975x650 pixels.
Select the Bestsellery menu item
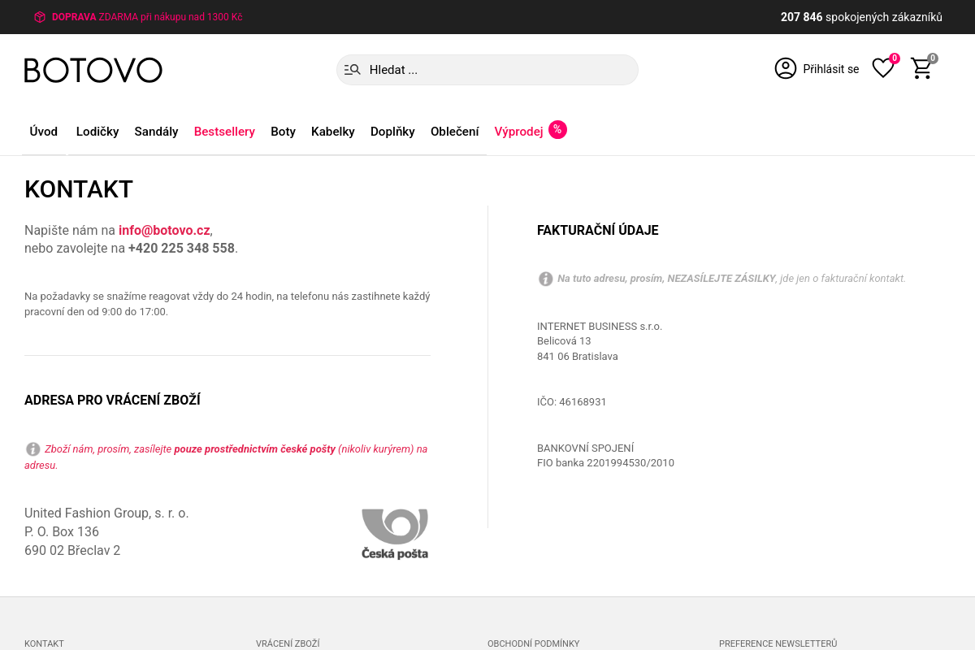click(x=224, y=132)
